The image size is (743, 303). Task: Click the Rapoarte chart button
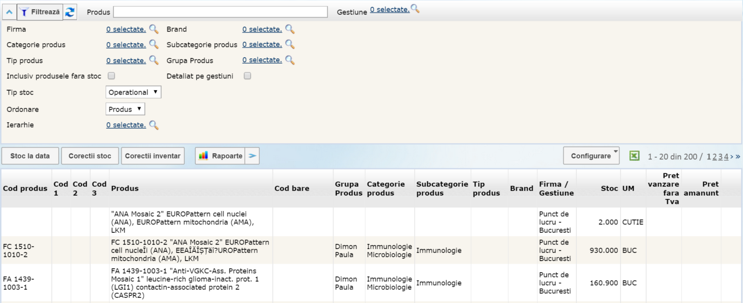[x=220, y=156]
